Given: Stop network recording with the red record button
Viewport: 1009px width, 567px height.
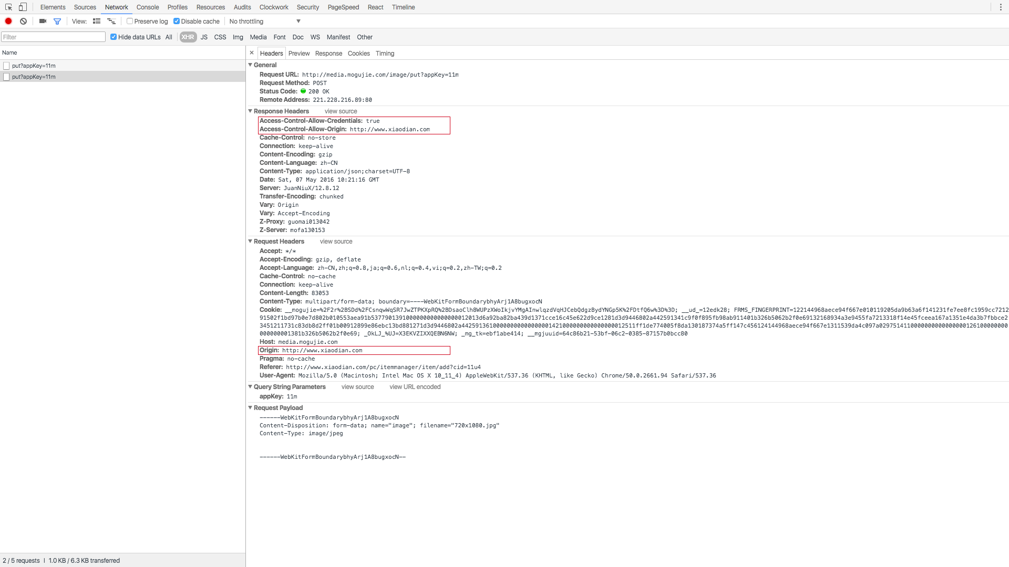Looking at the screenshot, I should pyautogui.click(x=8, y=22).
